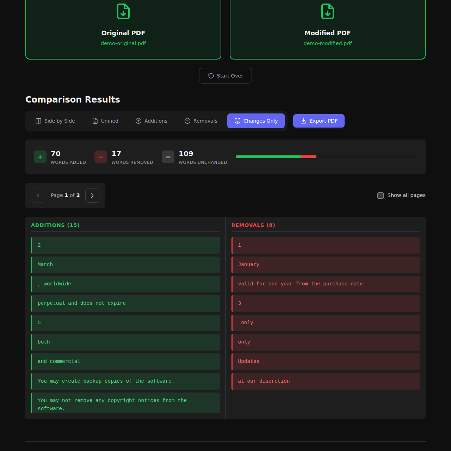
Task: Go to previous page with left chevron
Action: point(38,196)
